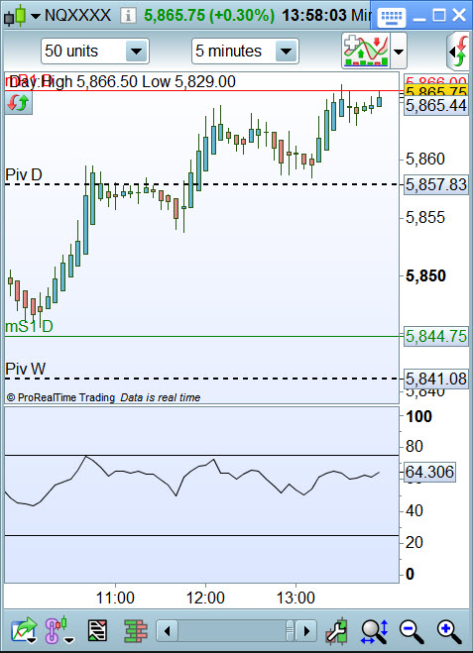Click the Piv W line label
Viewport: 473px width, 653px height.
point(26,369)
